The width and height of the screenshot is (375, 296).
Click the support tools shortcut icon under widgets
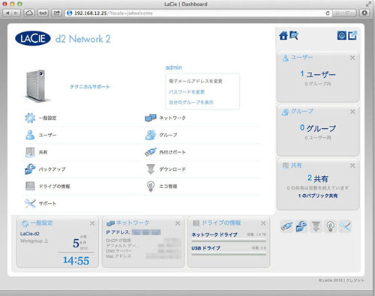[x=345, y=226]
